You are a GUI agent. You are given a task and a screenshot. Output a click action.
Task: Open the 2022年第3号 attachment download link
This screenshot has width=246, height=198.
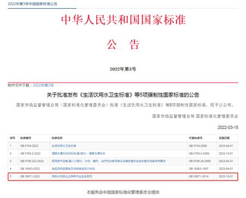click(43, 85)
